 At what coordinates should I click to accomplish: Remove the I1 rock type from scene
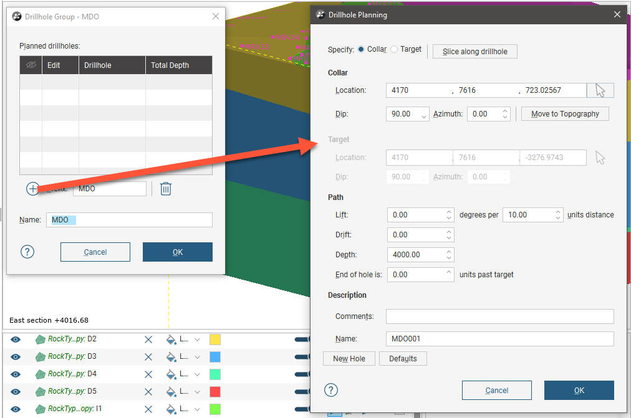(x=148, y=409)
